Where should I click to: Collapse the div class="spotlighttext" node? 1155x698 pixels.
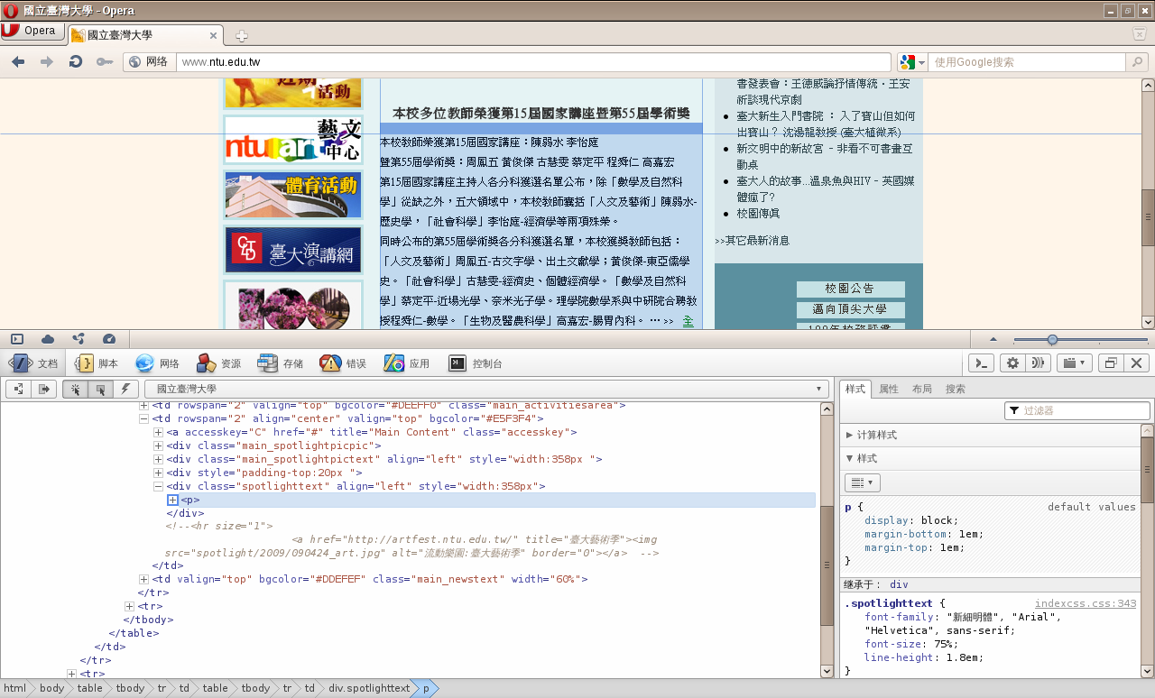[x=158, y=486]
